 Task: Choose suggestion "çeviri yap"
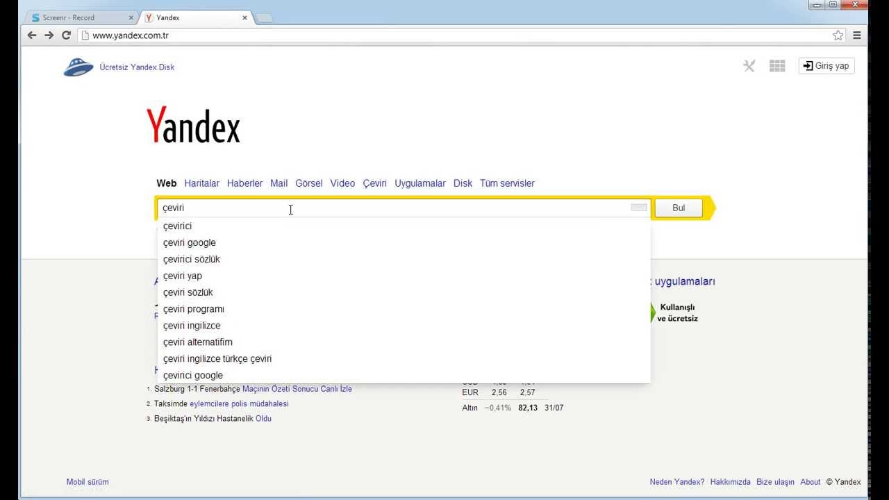coord(404,276)
